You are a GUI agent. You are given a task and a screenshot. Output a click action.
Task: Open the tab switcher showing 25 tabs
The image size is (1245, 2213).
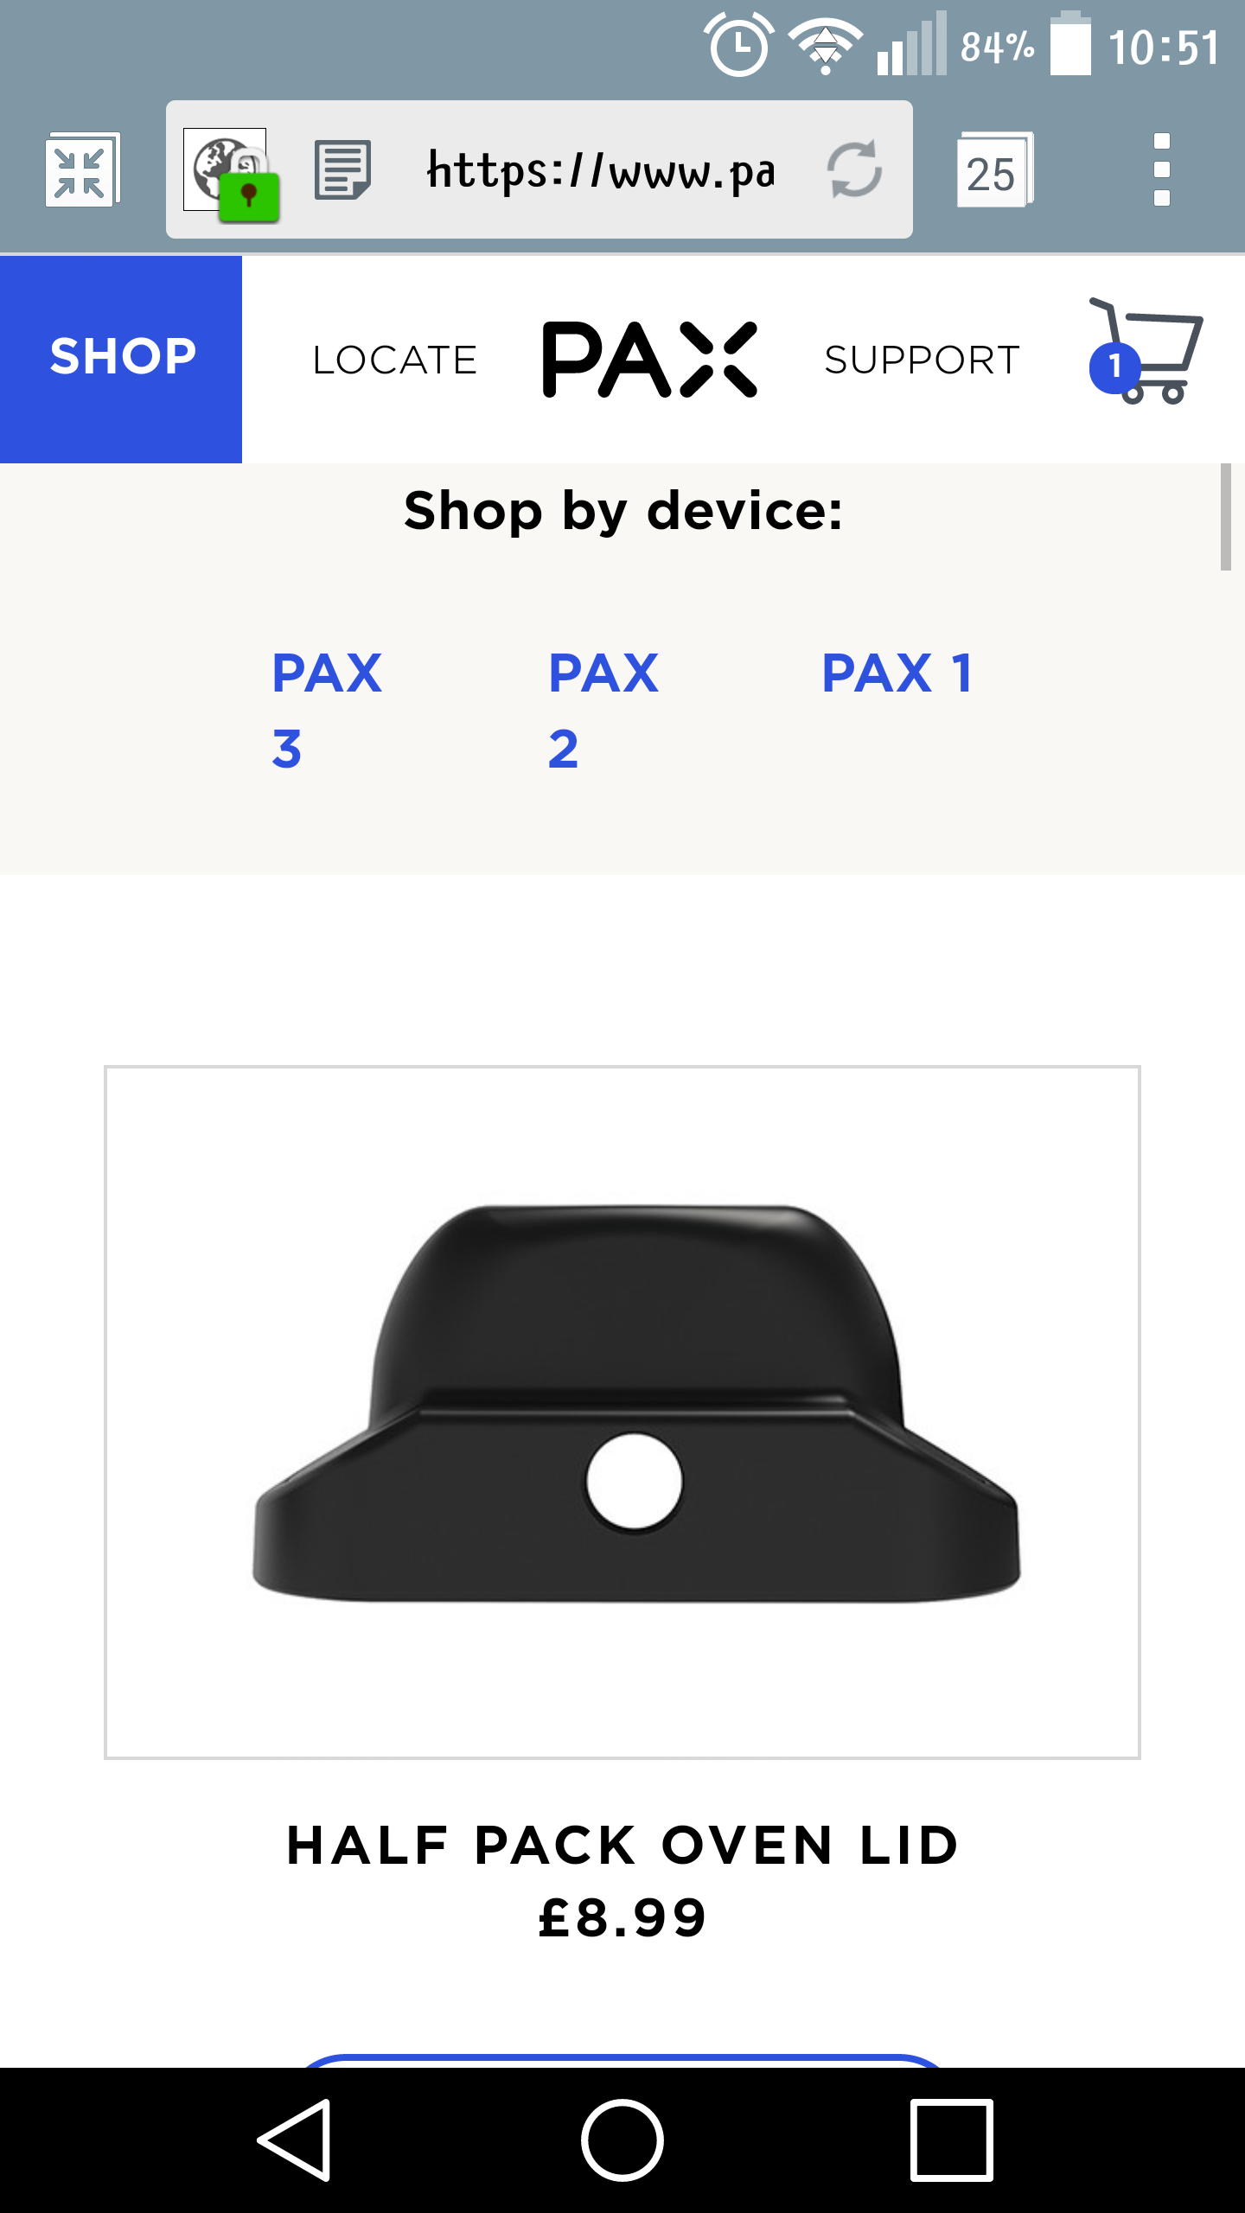(994, 169)
